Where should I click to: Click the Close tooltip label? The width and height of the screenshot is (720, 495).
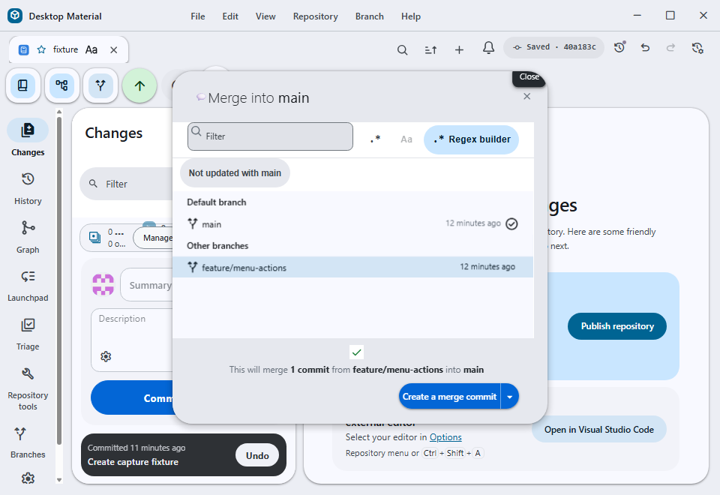coord(529,77)
